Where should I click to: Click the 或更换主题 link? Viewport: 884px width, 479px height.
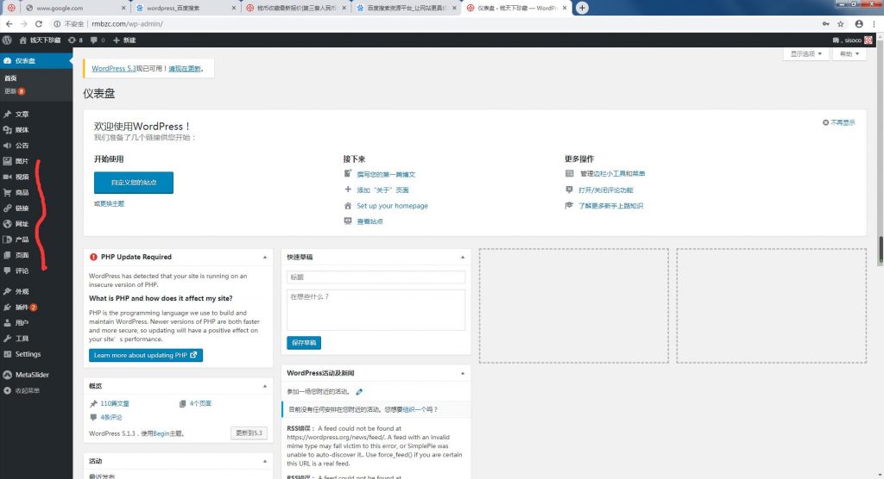109,204
